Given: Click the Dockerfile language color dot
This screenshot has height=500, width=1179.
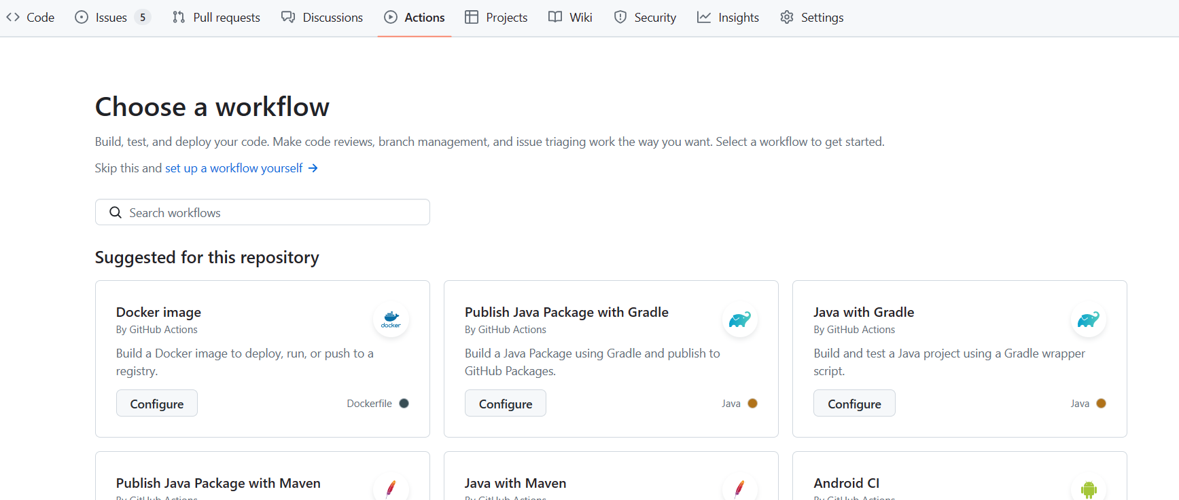Looking at the screenshot, I should pos(404,404).
